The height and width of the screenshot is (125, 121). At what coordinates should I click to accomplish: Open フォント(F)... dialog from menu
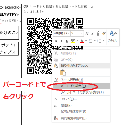pyautogui.click(x=81, y=99)
